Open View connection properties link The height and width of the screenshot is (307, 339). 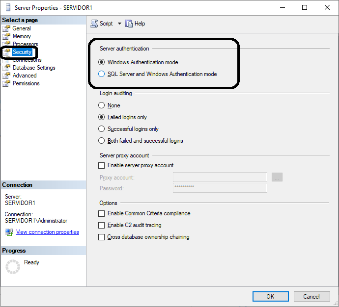47,232
